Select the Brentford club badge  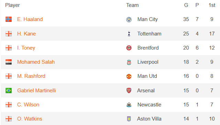[x=129, y=48]
